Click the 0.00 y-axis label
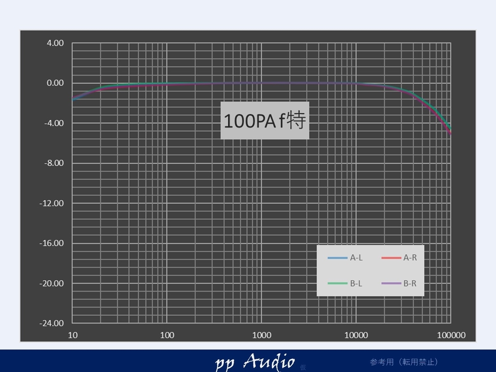 point(55,83)
